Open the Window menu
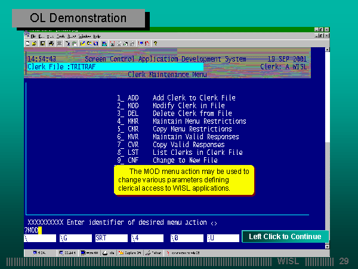This screenshot has width=358, height=269. (84, 36)
